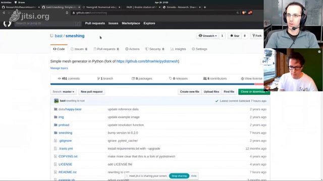Click the GitHub search field

47,24
